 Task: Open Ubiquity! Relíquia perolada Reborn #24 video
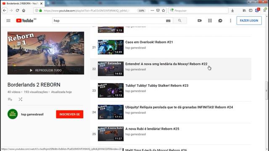point(179,107)
